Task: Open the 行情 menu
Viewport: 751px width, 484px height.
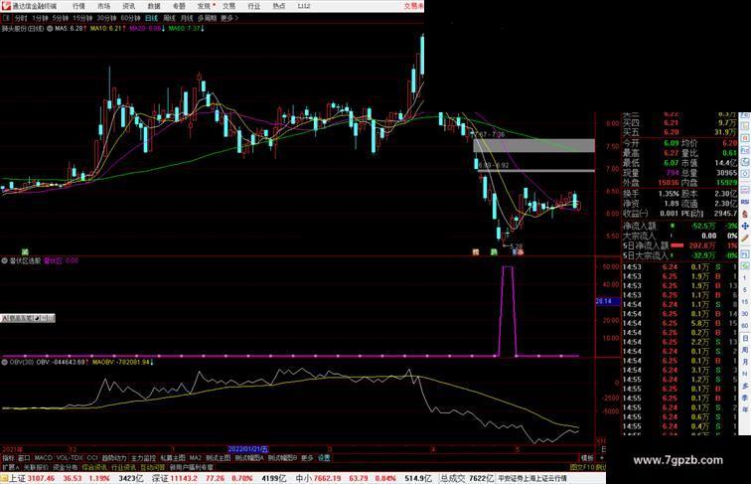Action: [x=78, y=6]
